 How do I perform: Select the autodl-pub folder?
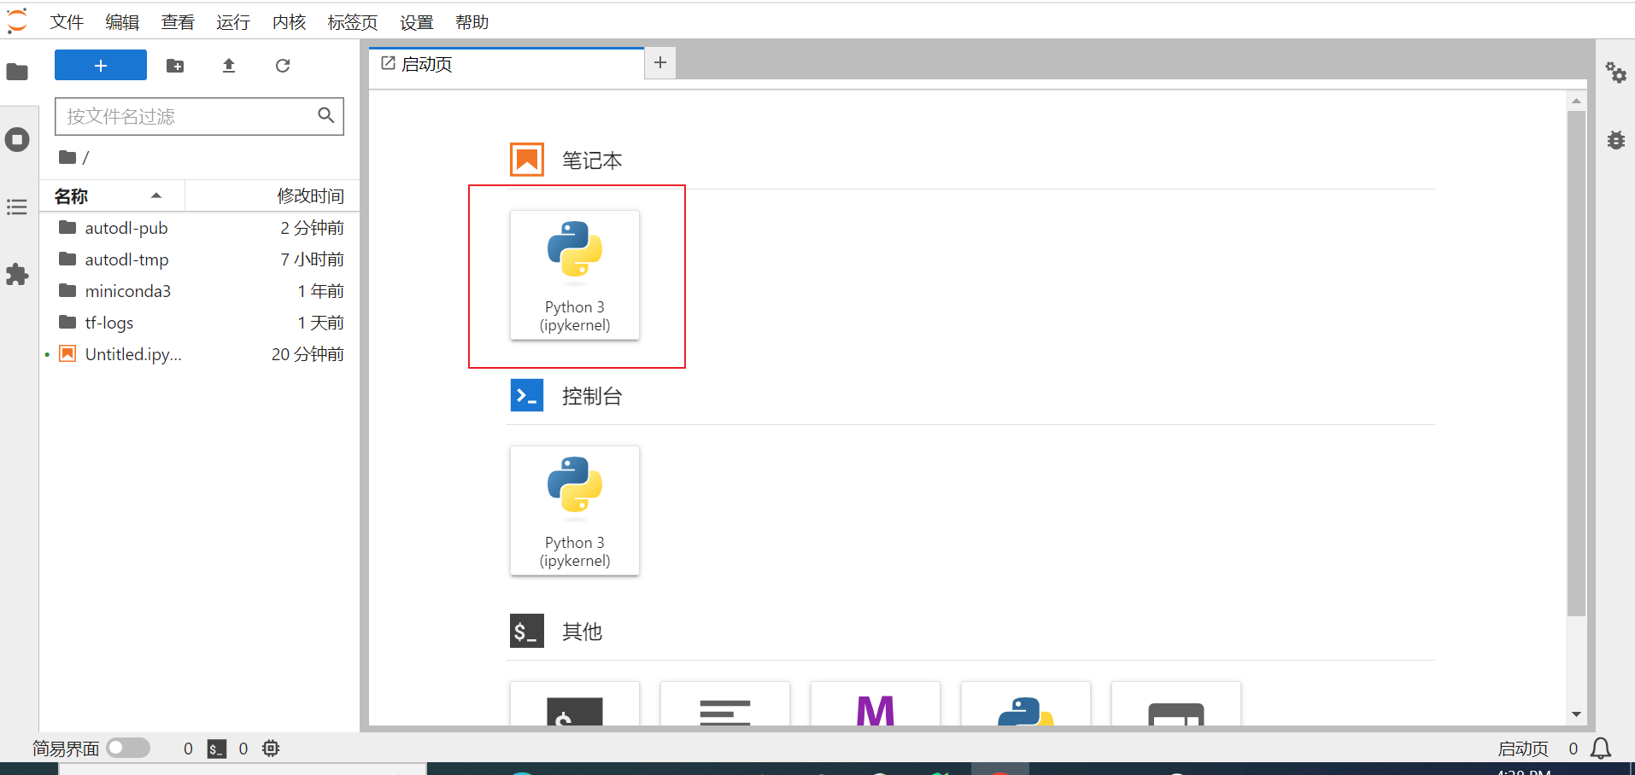pyautogui.click(x=201, y=228)
